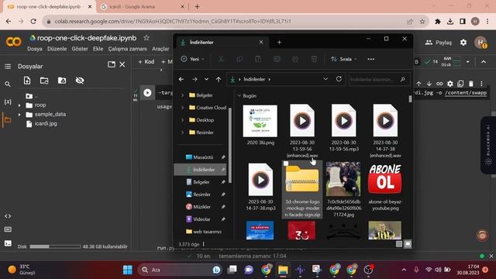Collapse the Bugün group header
Viewport: 496px width, 279px height.
239,95
